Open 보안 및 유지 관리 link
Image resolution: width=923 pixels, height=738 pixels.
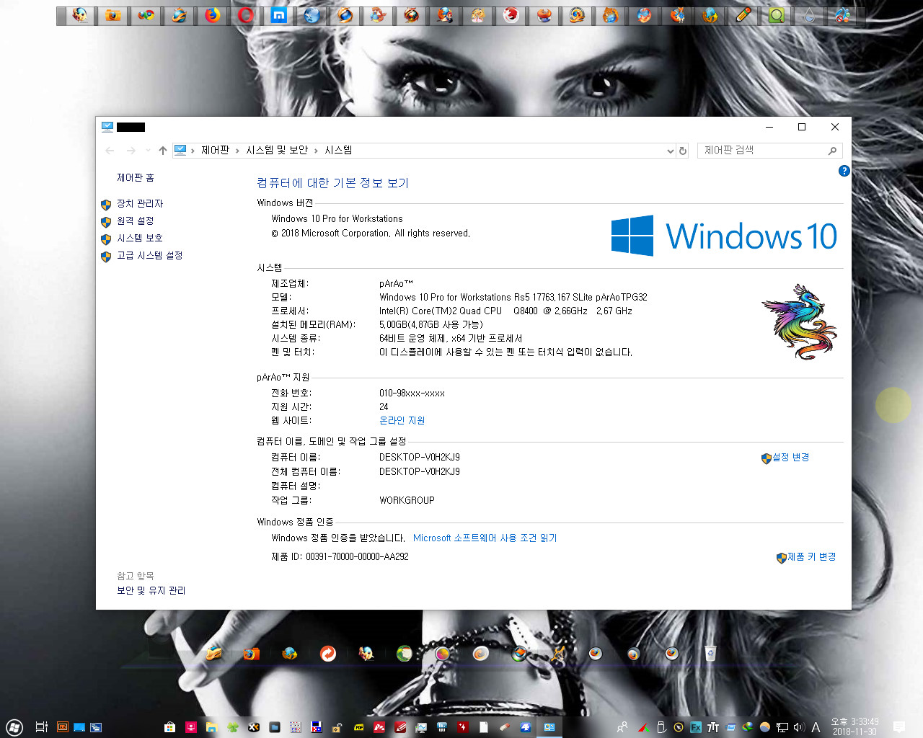pos(151,590)
